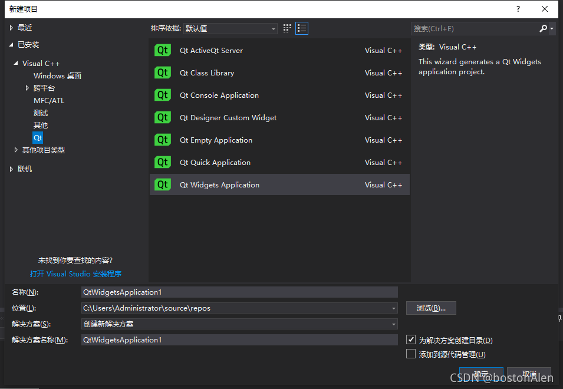Expand the 联机 (Online) node

11,169
